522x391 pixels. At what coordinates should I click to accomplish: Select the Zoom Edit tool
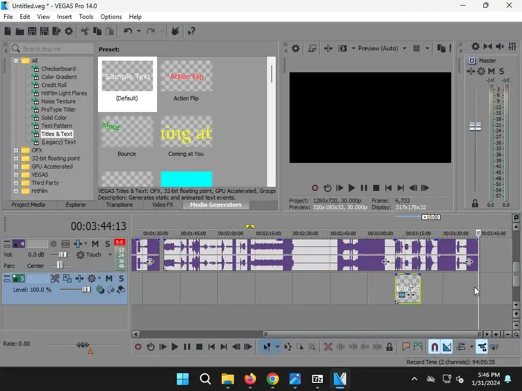[312, 347]
